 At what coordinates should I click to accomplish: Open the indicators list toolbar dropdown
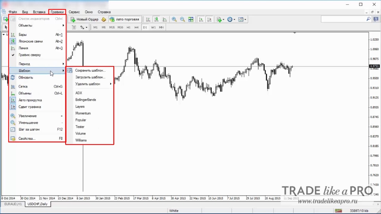click(x=220, y=19)
